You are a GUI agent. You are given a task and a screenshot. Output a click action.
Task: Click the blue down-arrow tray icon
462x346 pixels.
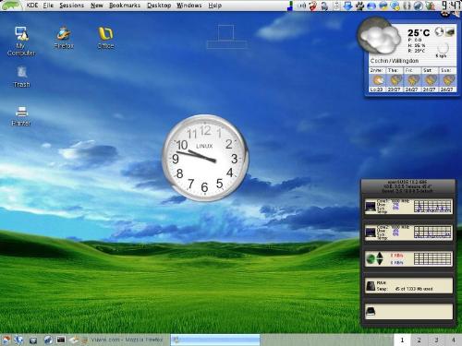pos(347,6)
